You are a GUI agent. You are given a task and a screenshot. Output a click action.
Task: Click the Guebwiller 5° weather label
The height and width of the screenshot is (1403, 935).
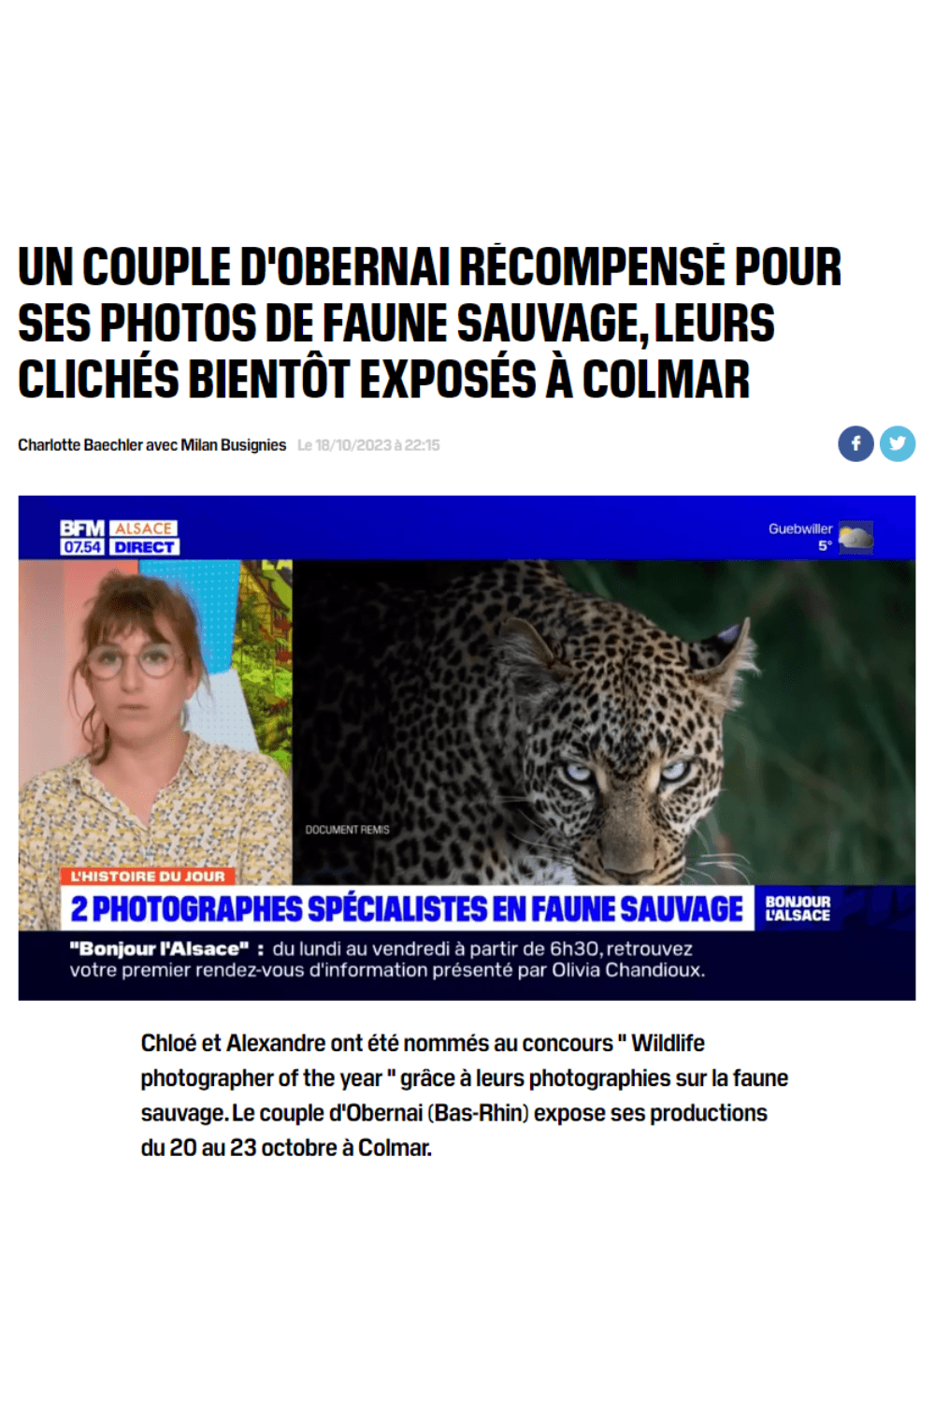(800, 537)
